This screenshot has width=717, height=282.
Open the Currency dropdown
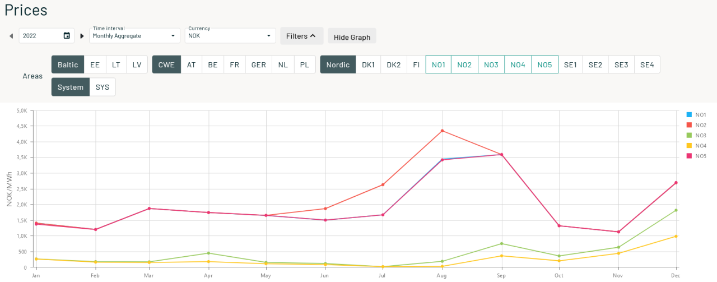point(230,36)
